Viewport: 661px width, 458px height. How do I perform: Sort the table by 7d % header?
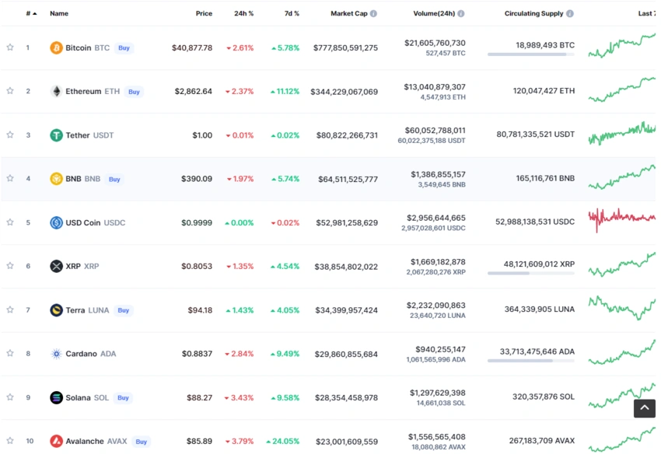click(x=291, y=14)
